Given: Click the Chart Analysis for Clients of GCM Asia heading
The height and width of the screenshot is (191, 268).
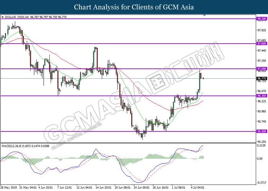Looking at the screenshot, I should point(134,7).
